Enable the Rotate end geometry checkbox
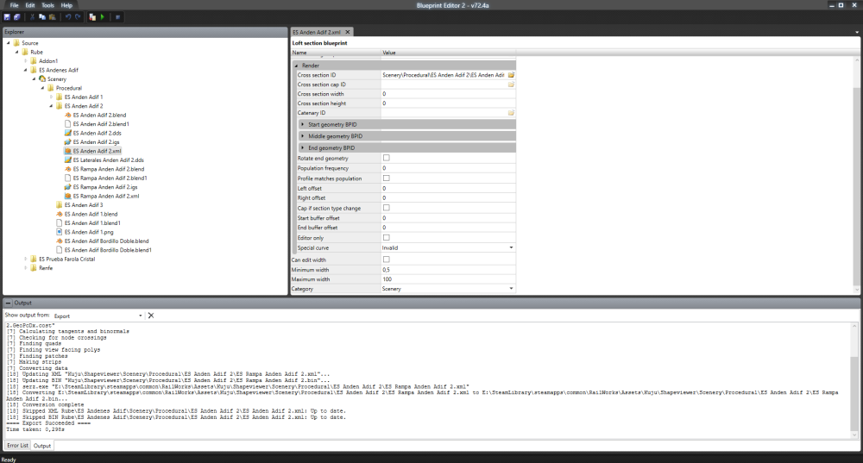The width and height of the screenshot is (863, 463). (x=386, y=158)
